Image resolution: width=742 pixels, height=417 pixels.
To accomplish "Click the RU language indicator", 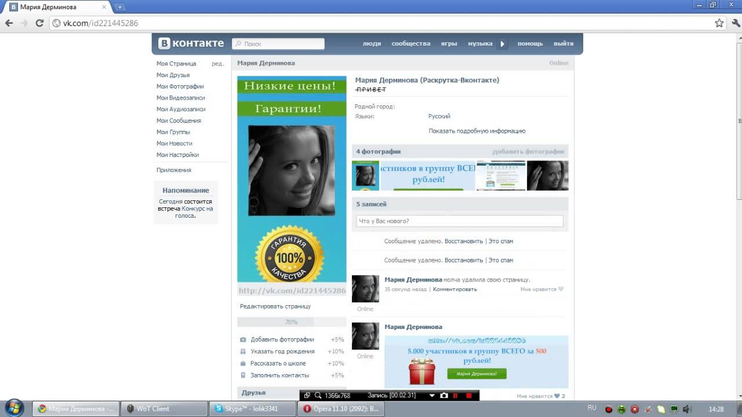I will (592, 408).
